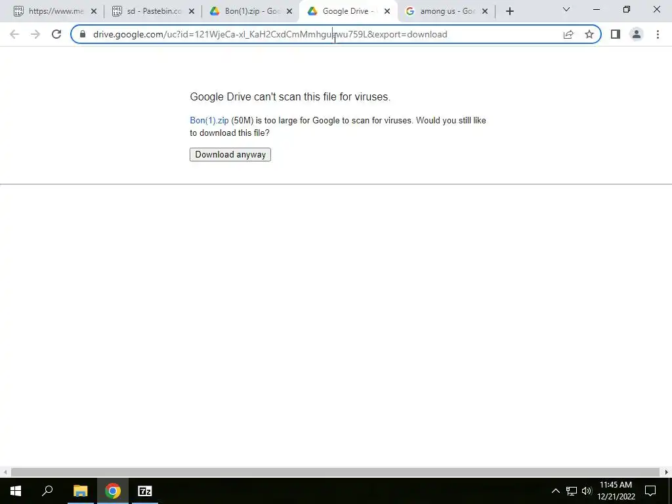The width and height of the screenshot is (672, 504).
Task: Open 7-Zip from the taskbar
Action: [145, 491]
